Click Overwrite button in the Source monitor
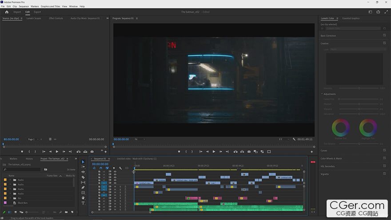This screenshot has height=220, width=391. [x=85, y=152]
